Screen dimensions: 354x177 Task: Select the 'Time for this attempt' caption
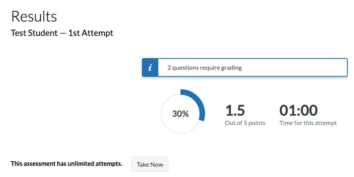tap(308, 123)
